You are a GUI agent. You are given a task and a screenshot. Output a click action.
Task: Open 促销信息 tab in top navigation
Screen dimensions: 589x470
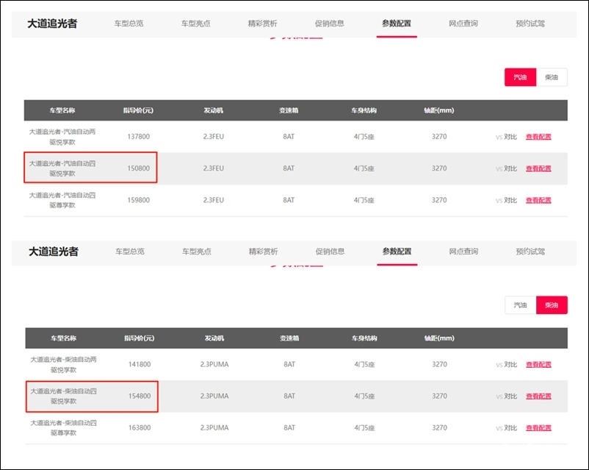(330, 24)
